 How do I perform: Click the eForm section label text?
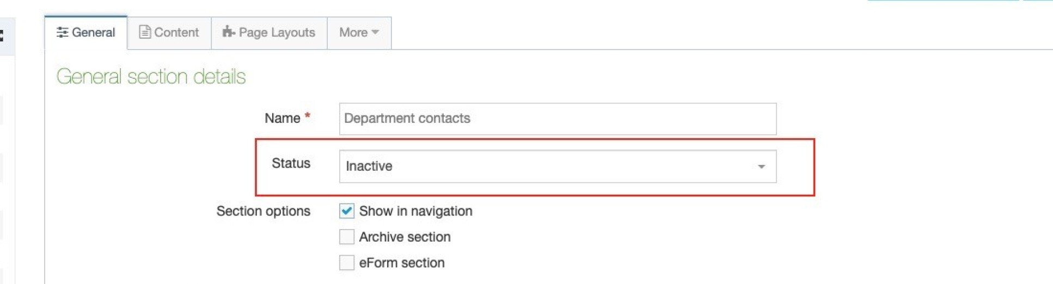click(402, 263)
